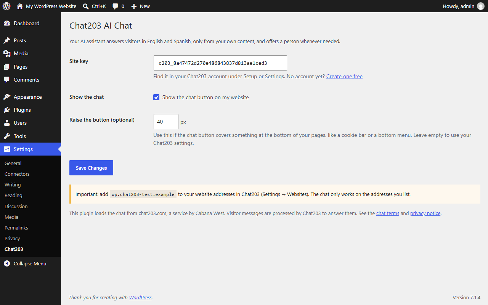The height and width of the screenshot is (305, 488).
Task: Open the Writing settings submenu
Action: click(x=13, y=185)
